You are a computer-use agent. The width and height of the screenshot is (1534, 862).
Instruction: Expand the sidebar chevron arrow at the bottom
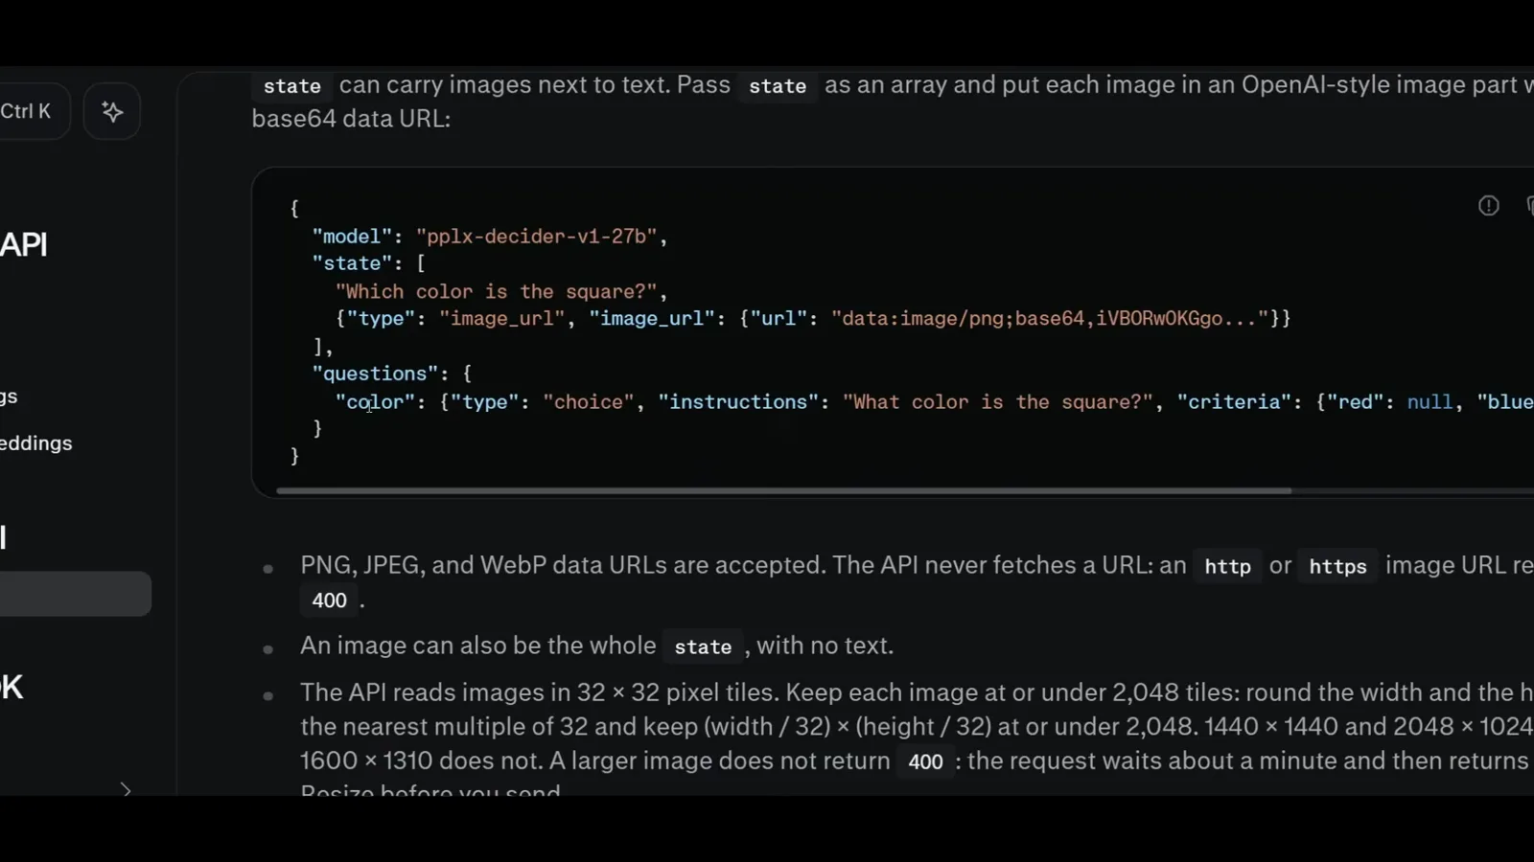pos(126,789)
